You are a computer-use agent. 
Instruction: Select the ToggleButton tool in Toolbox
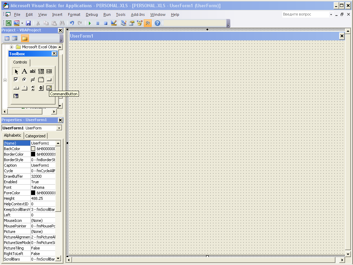tap(33, 80)
